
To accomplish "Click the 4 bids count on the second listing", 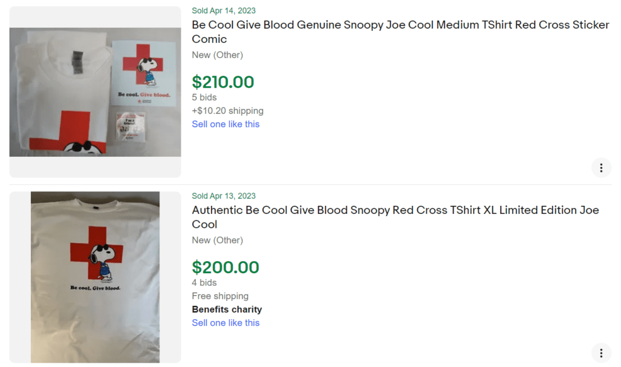I will click(x=204, y=282).
